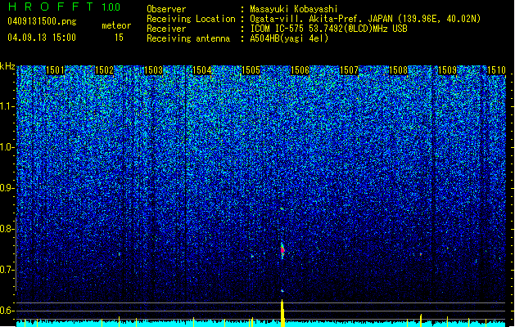Select the ICOM IC-575 53.7492 MHz USB text
Viewport: 515px width, 327px height.
click(x=329, y=29)
